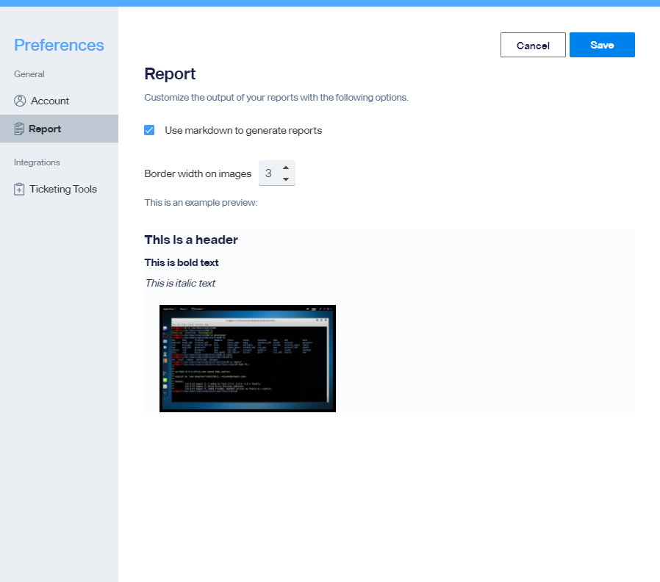Click the 'Use markdown to generate reports' label
The image size is (660, 582).
[x=243, y=131]
